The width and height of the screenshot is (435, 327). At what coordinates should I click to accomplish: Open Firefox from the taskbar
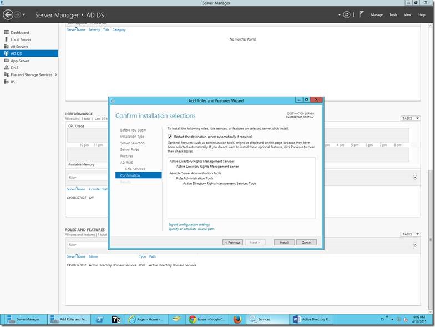point(237,320)
